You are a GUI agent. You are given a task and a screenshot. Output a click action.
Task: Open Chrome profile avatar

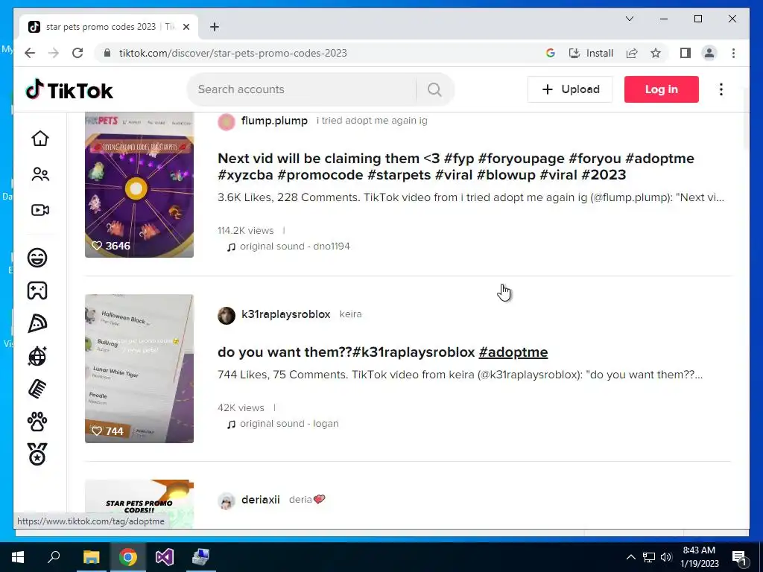709,53
